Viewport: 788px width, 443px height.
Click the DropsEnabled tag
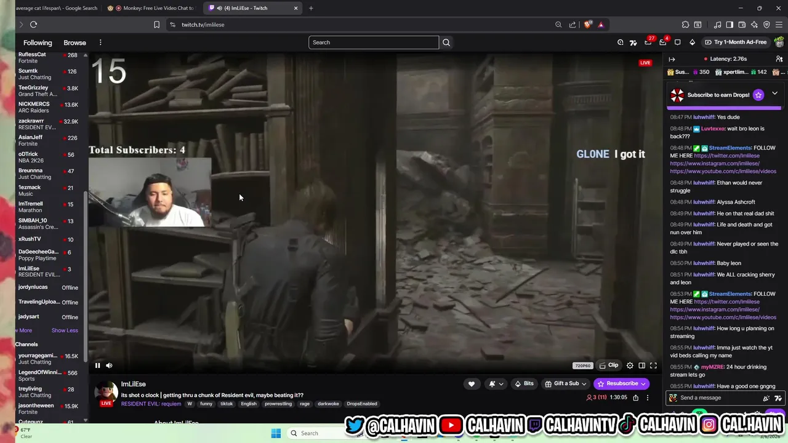point(362,404)
